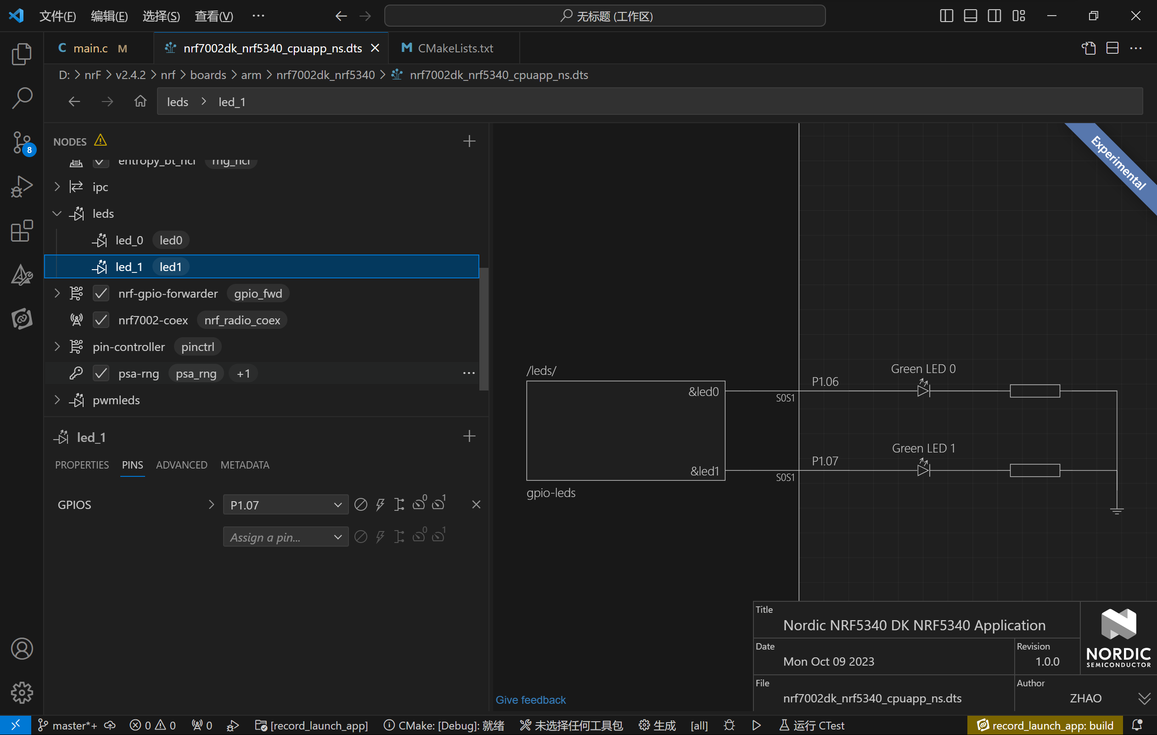Open remote window button in status bar
The image size is (1157, 735).
tap(15, 725)
